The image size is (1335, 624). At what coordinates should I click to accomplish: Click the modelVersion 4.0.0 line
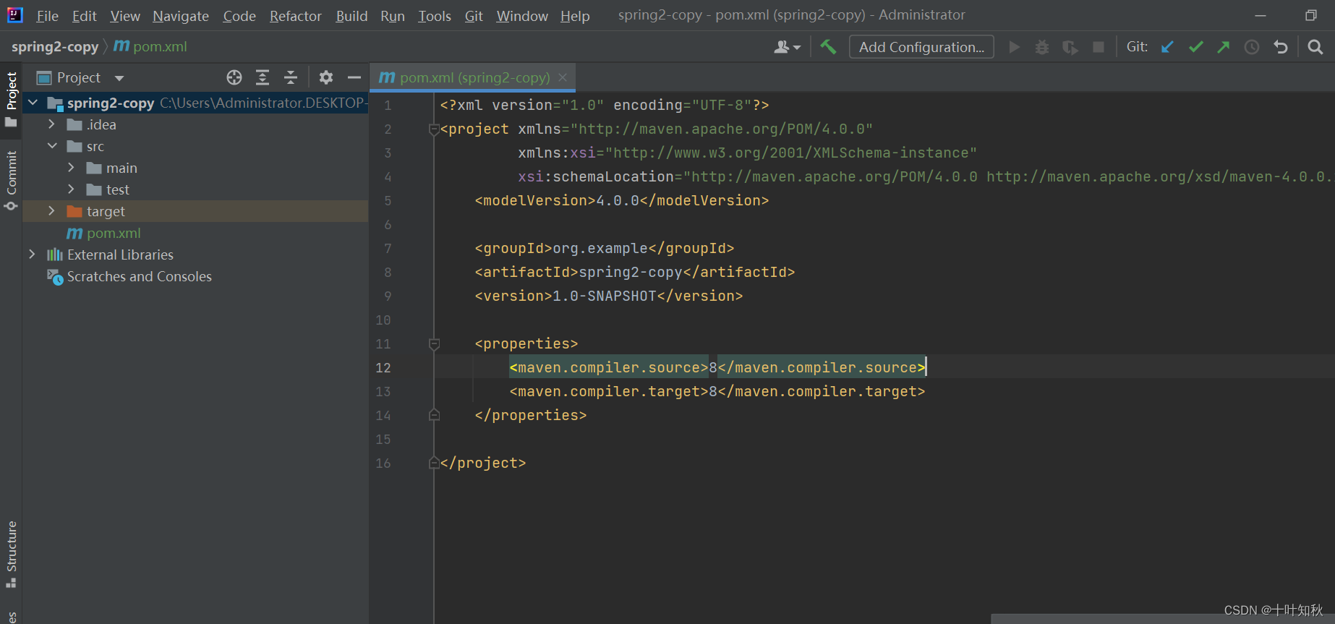point(622,200)
